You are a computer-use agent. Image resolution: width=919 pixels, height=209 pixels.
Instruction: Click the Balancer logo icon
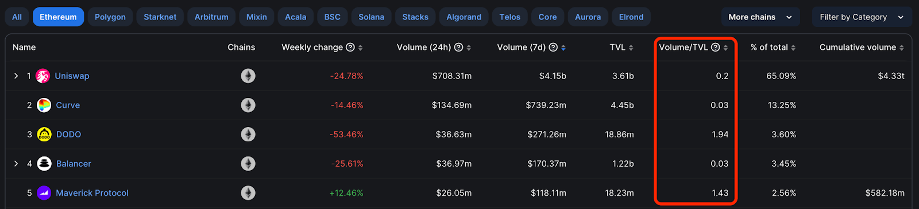coord(44,163)
